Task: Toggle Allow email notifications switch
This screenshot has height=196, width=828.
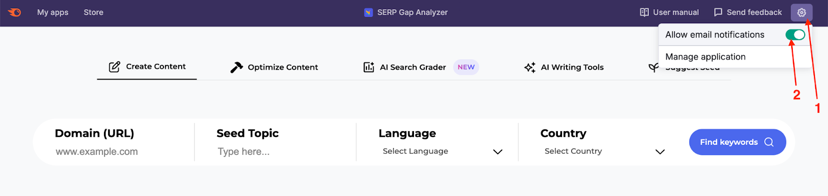Action: pyautogui.click(x=795, y=35)
